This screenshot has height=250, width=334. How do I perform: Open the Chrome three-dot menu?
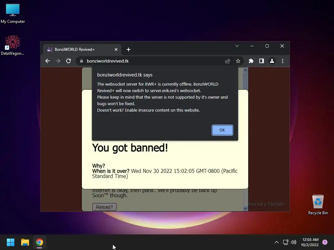[x=283, y=61]
